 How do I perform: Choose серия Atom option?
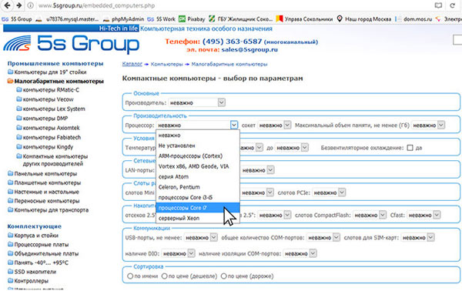tap(198, 177)
